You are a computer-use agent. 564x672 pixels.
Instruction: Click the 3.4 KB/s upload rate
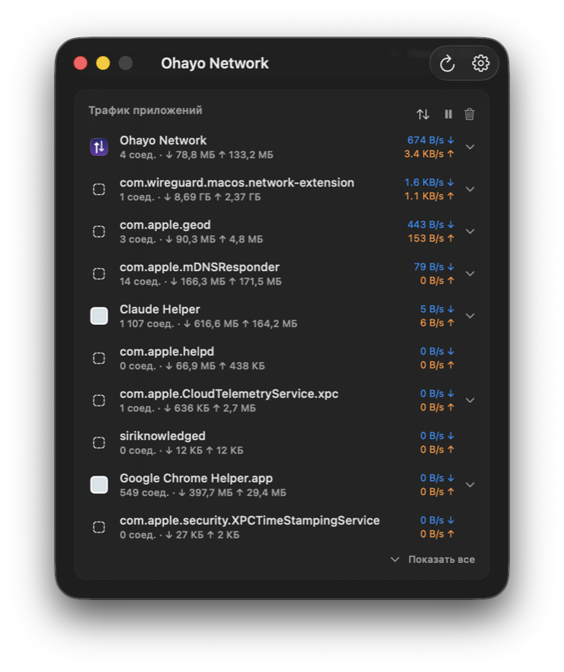(429, 154)
